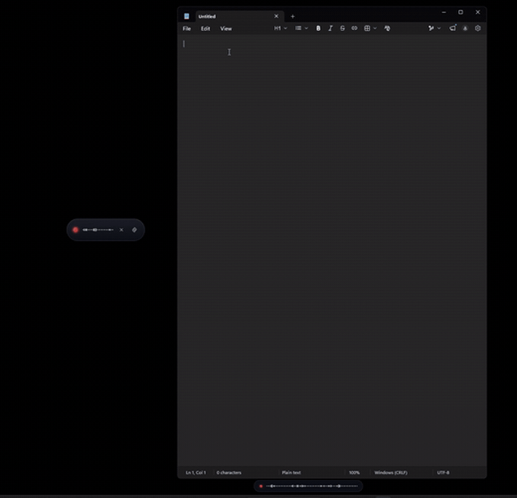Toggle bold formatting

point(318,28)
